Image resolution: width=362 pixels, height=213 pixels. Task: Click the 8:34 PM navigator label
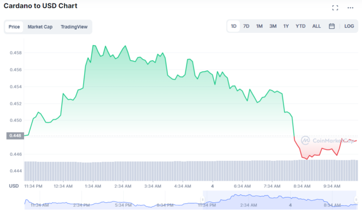(165, 205)
